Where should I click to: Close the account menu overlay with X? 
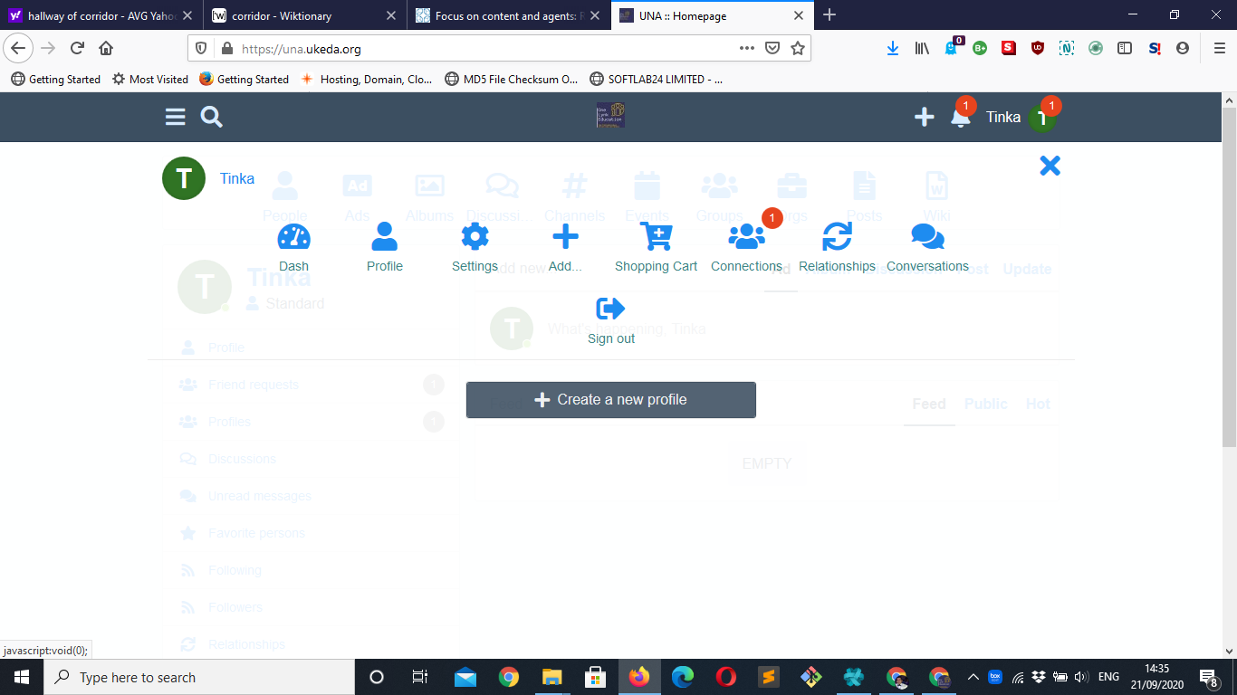1050,166
